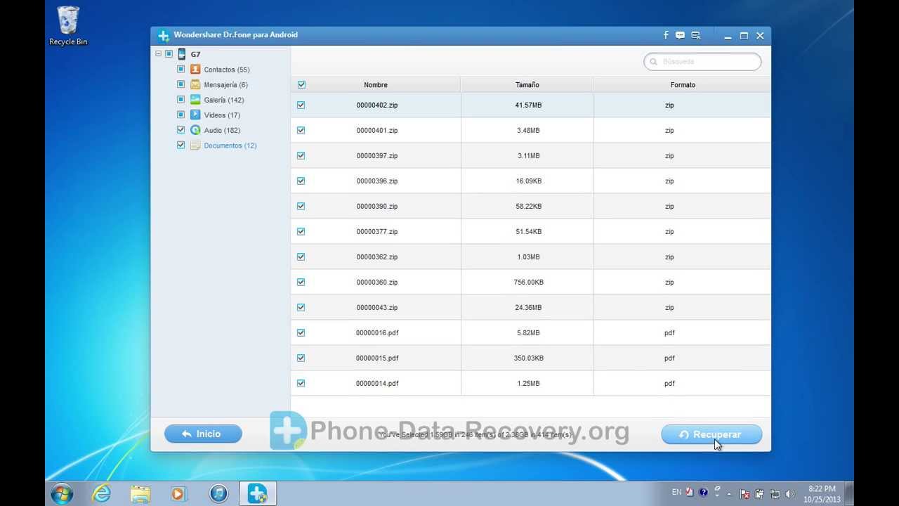The height and width of the screenshot is (506, 899).
Task: Click the Recuperar button
Action: (711, 434)
